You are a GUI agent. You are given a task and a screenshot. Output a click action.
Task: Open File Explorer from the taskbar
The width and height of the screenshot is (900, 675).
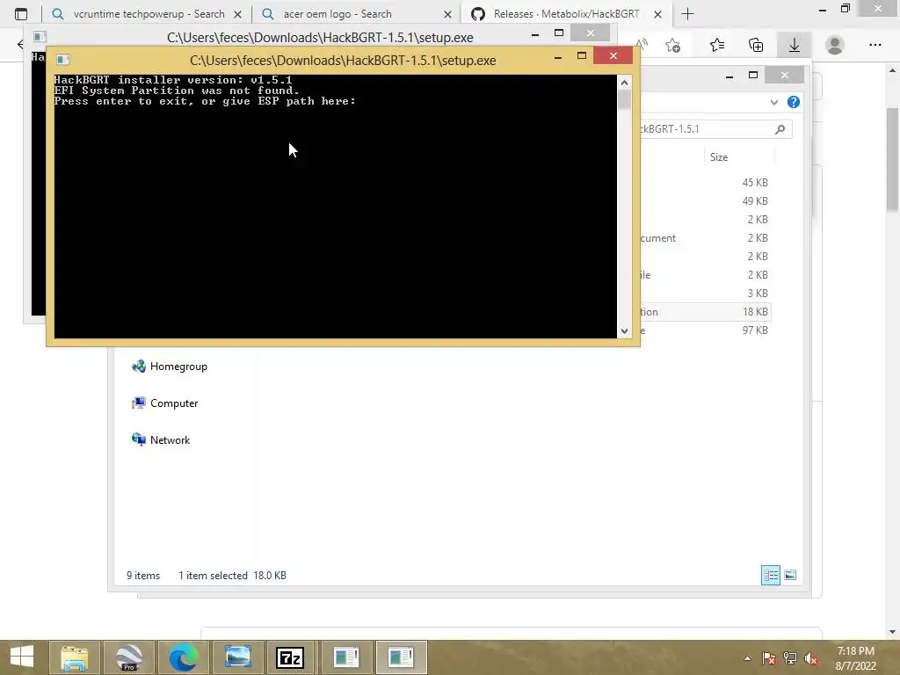coord(75,657)
